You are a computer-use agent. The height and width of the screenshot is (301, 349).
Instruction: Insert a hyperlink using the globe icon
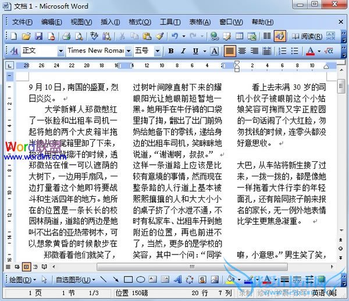point(215,36)
